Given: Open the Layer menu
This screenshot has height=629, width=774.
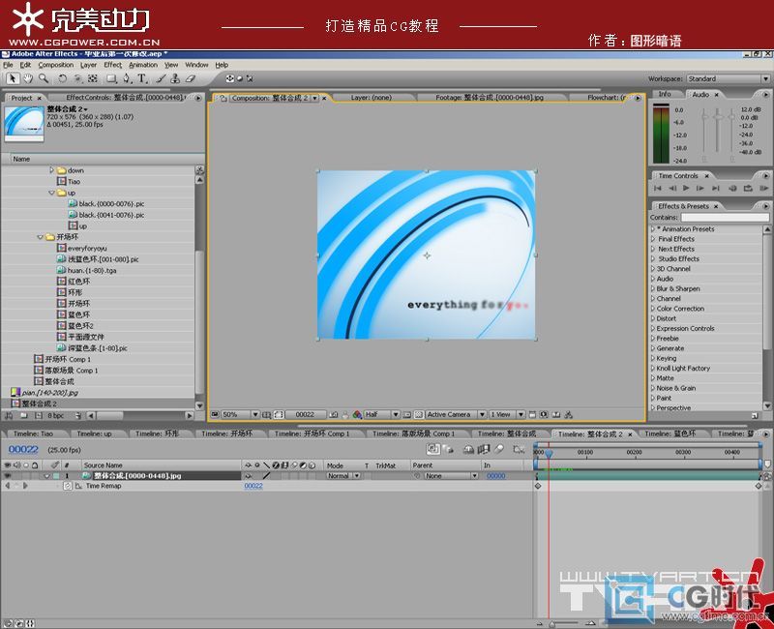Looking at the screenshot, I should tap(88, 65).
